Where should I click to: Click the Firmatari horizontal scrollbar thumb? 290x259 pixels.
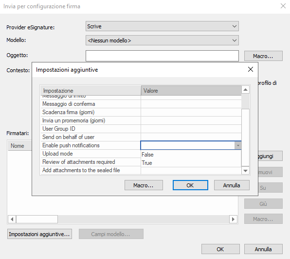tap(37, 219)
